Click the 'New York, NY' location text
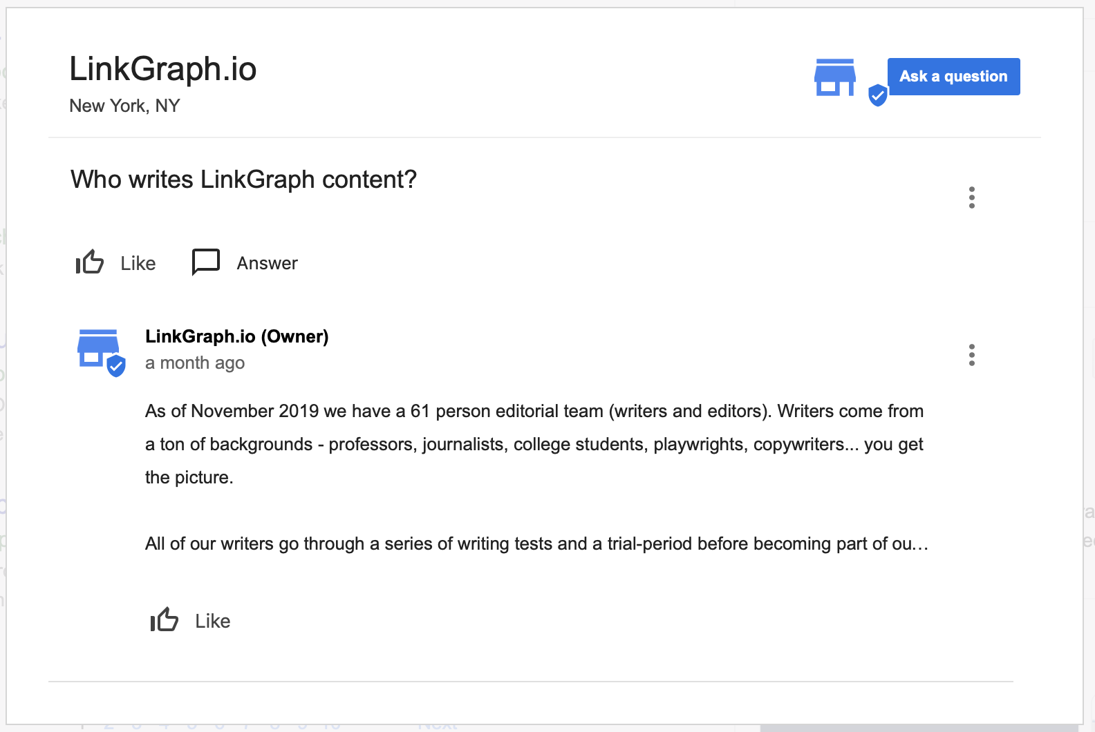Screen dimensions: 1095x732 [124, 106]
